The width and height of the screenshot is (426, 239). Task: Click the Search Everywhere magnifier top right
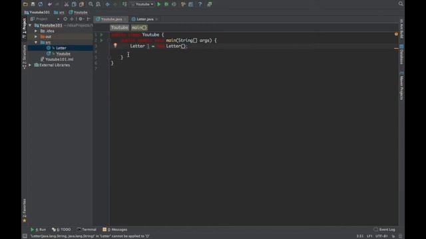tap(401, 3)
